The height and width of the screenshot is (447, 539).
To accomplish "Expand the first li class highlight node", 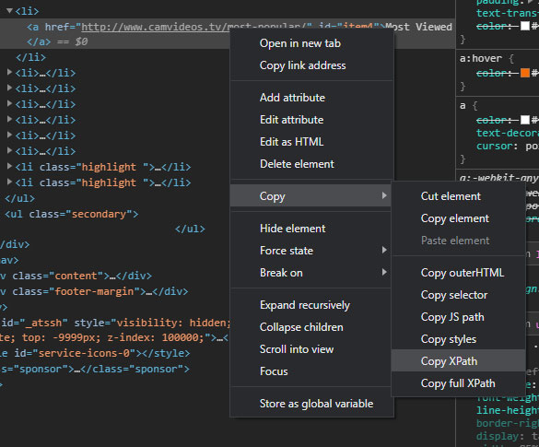I will 9,167.
